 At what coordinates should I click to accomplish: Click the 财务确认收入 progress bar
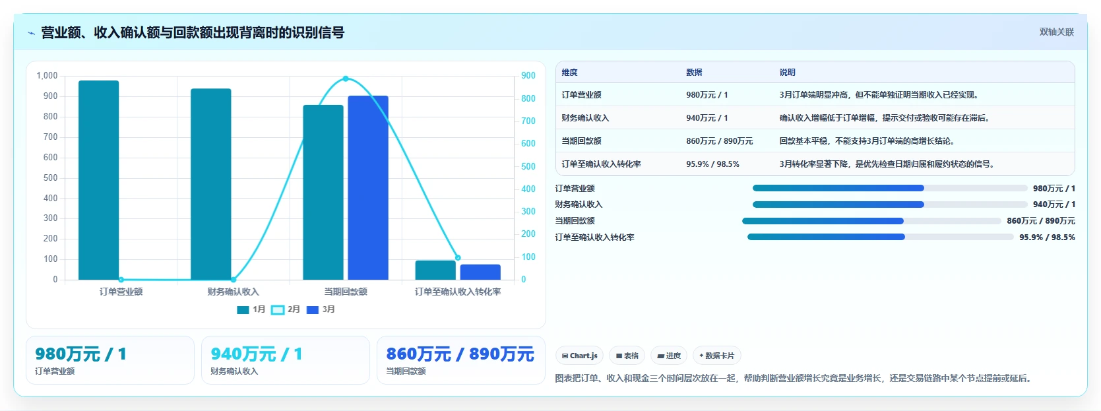(890, 205)
